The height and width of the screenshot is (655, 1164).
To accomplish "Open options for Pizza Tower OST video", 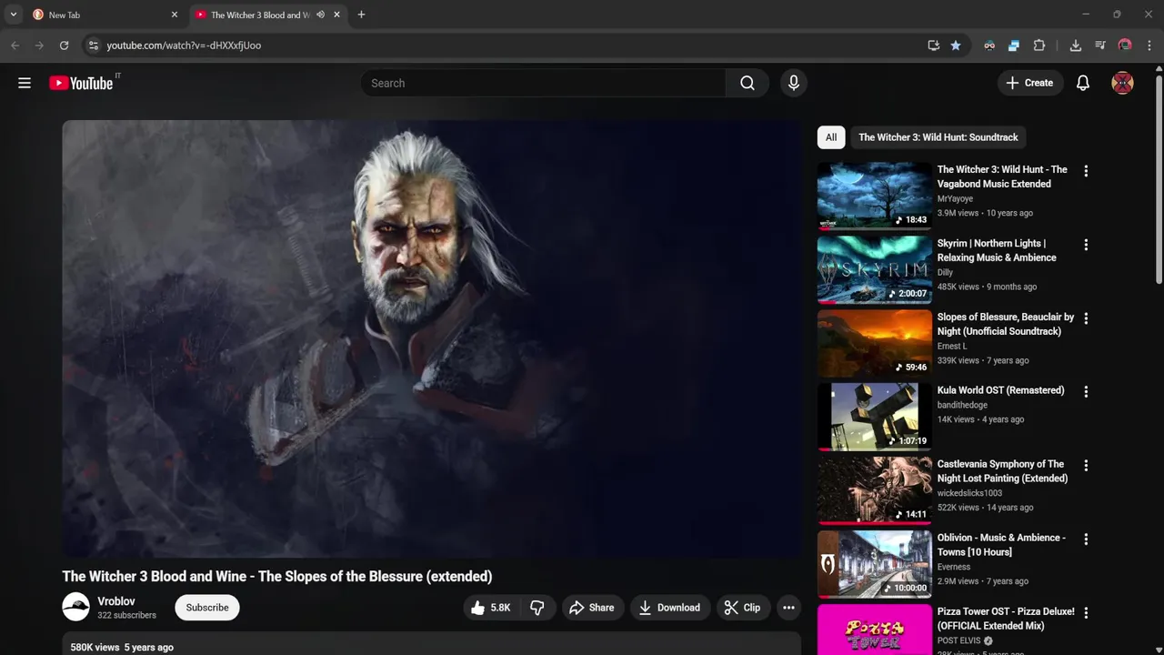I will 1086,613.
